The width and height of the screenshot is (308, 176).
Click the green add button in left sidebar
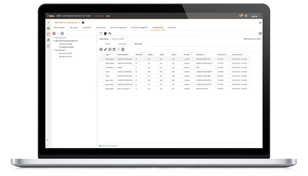48,28
